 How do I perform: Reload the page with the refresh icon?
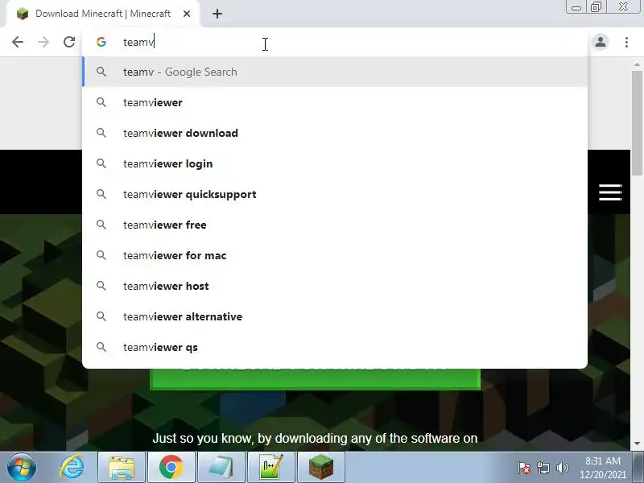click(x=69, y=42)
